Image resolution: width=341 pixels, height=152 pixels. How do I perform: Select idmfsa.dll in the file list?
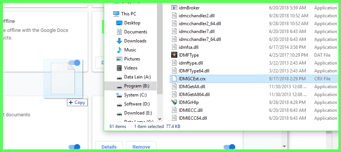[189, 47]
